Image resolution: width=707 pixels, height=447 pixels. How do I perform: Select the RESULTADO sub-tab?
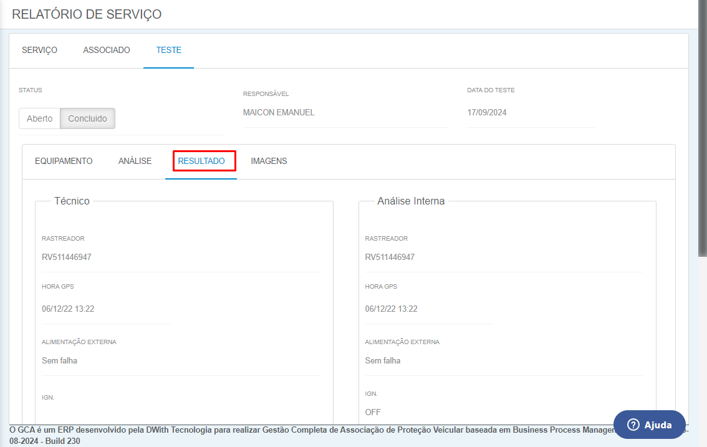tap(201, 161)
